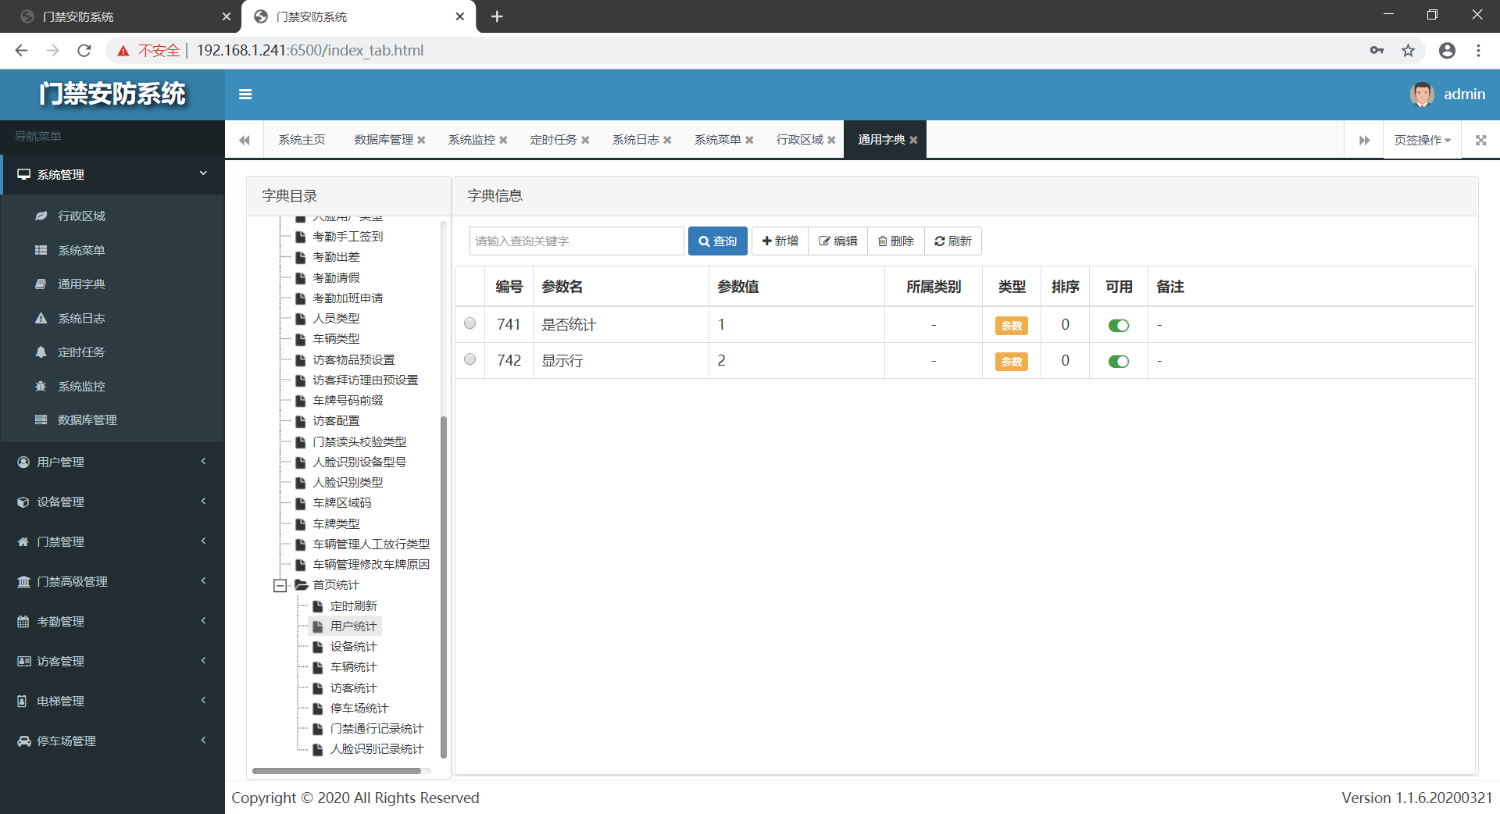
Task: Click the hamburger menu toggle icon
Action: point(245,95)
